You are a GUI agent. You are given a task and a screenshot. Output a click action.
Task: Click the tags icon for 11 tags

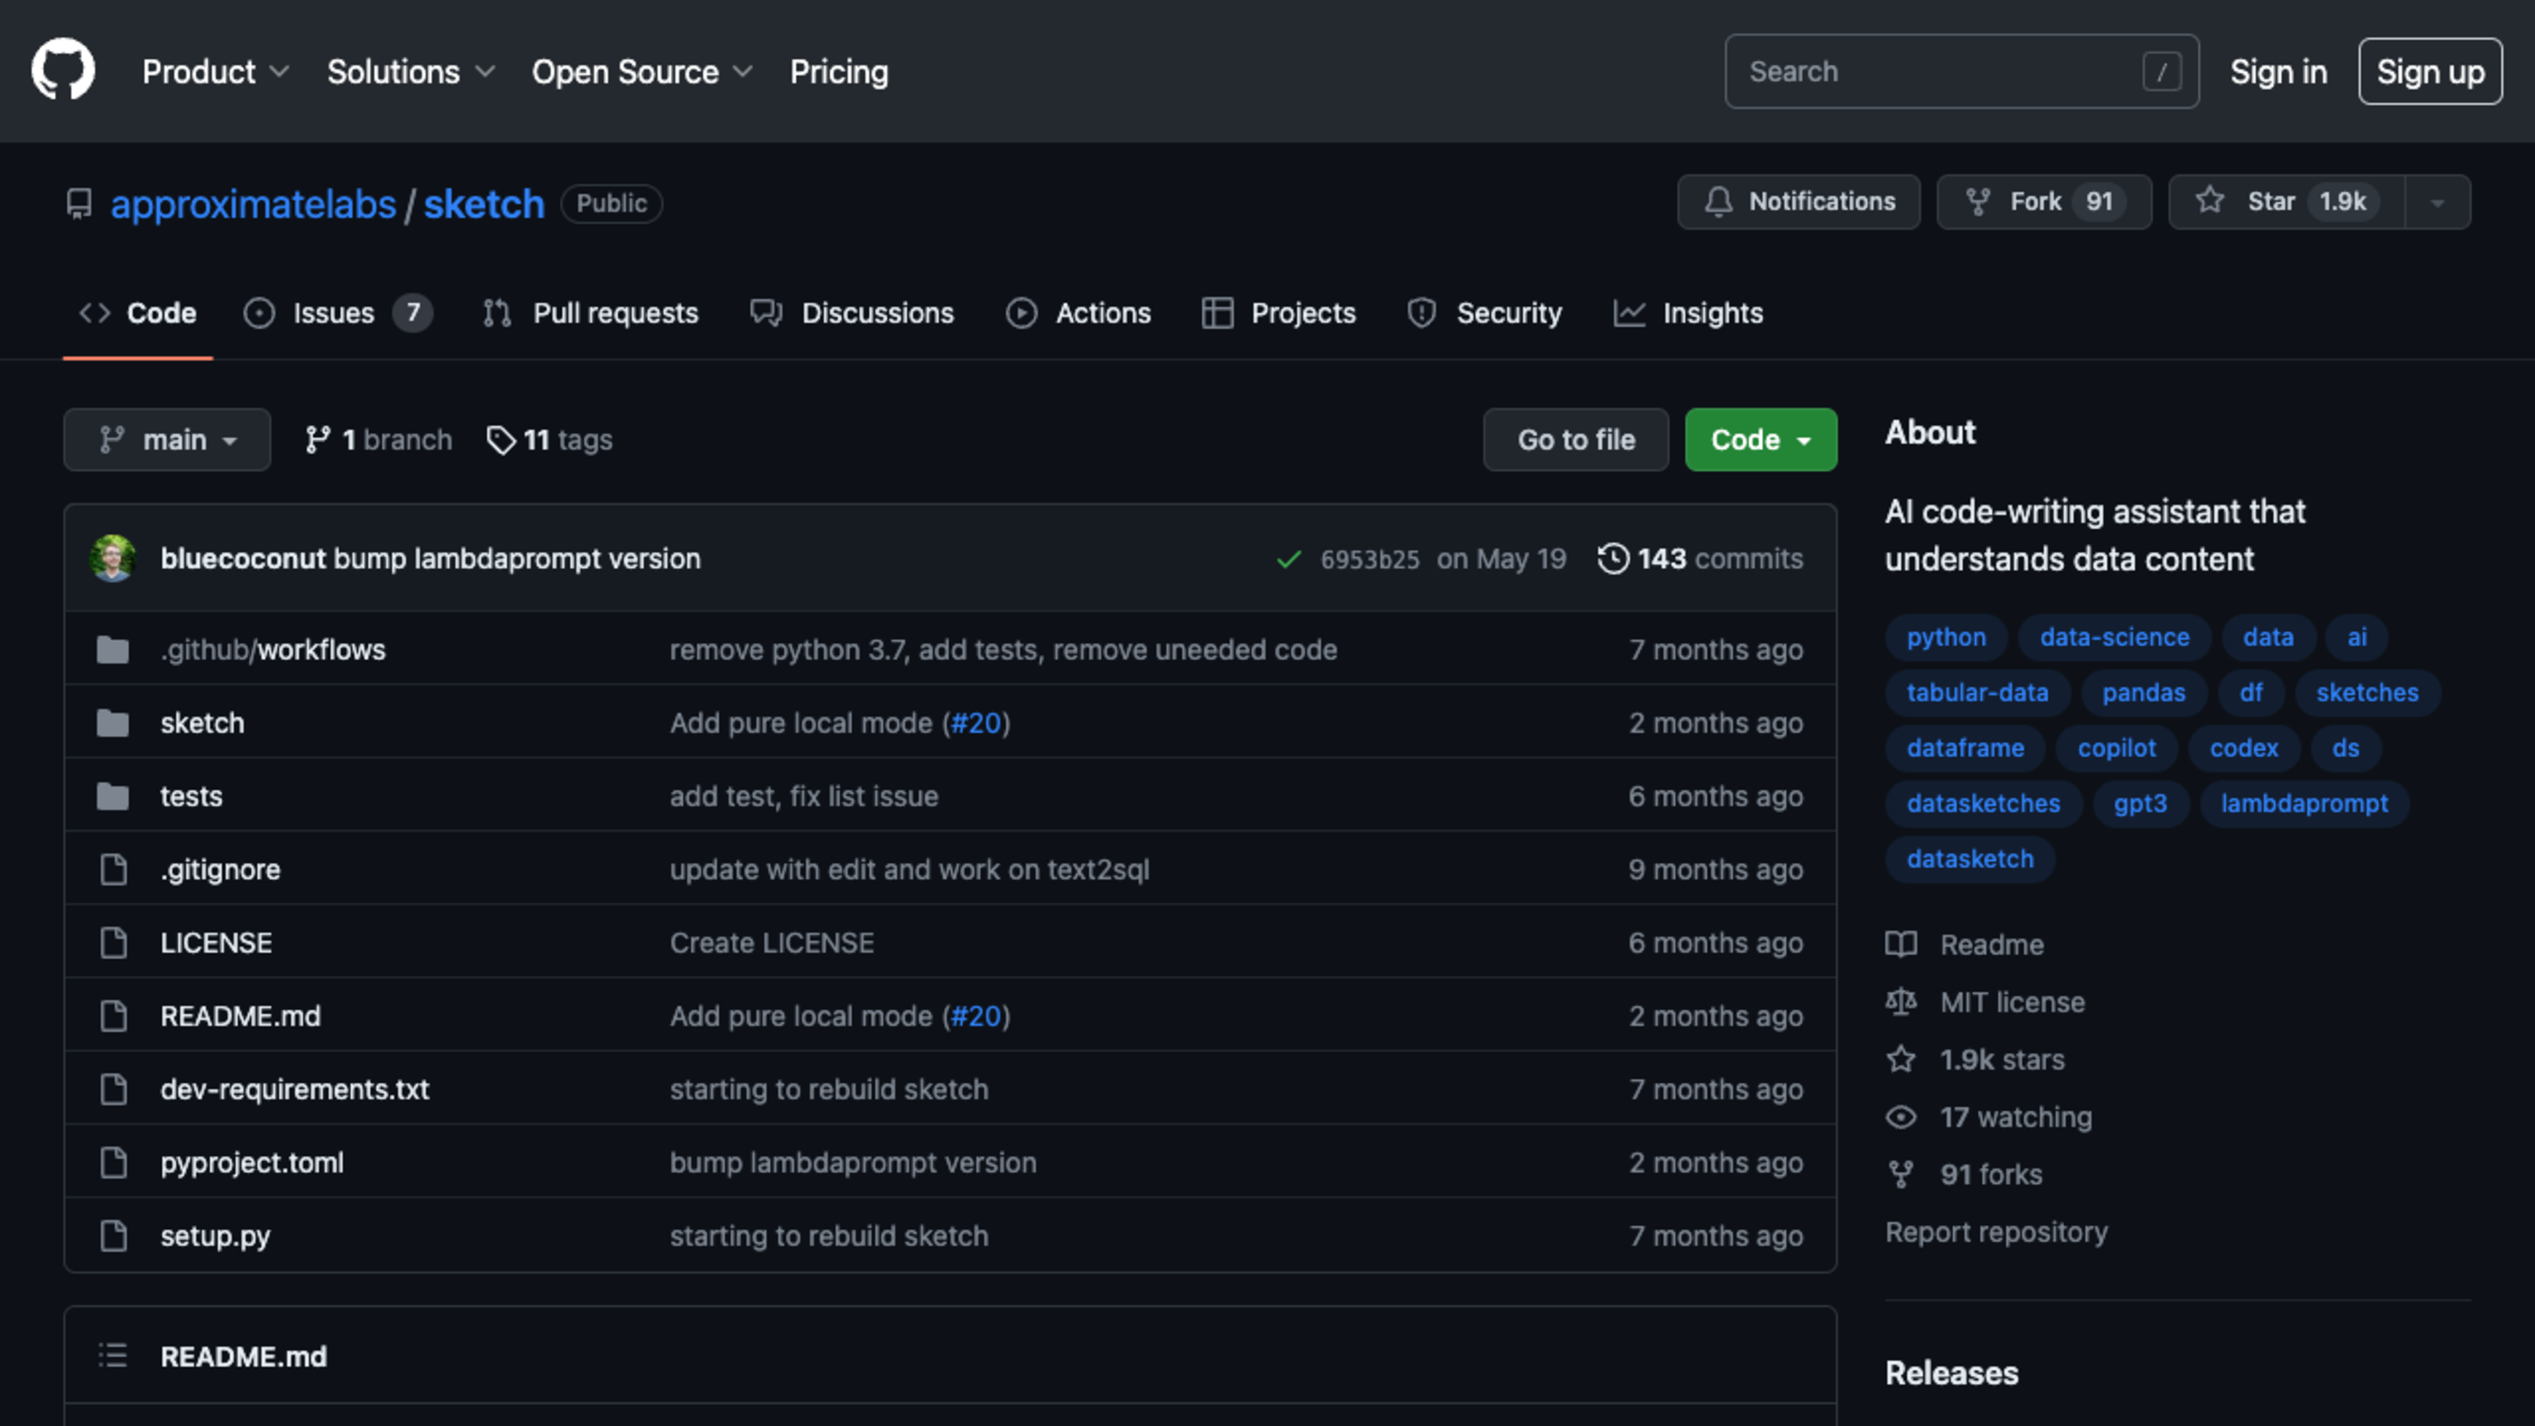click(501, 440)
